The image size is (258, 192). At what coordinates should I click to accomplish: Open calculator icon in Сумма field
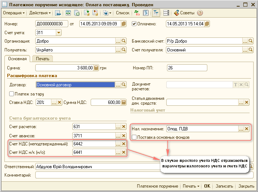(x=96, y=68)
